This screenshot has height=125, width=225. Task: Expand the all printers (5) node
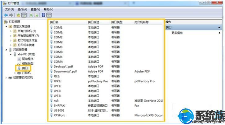click(x=11, y=31)
